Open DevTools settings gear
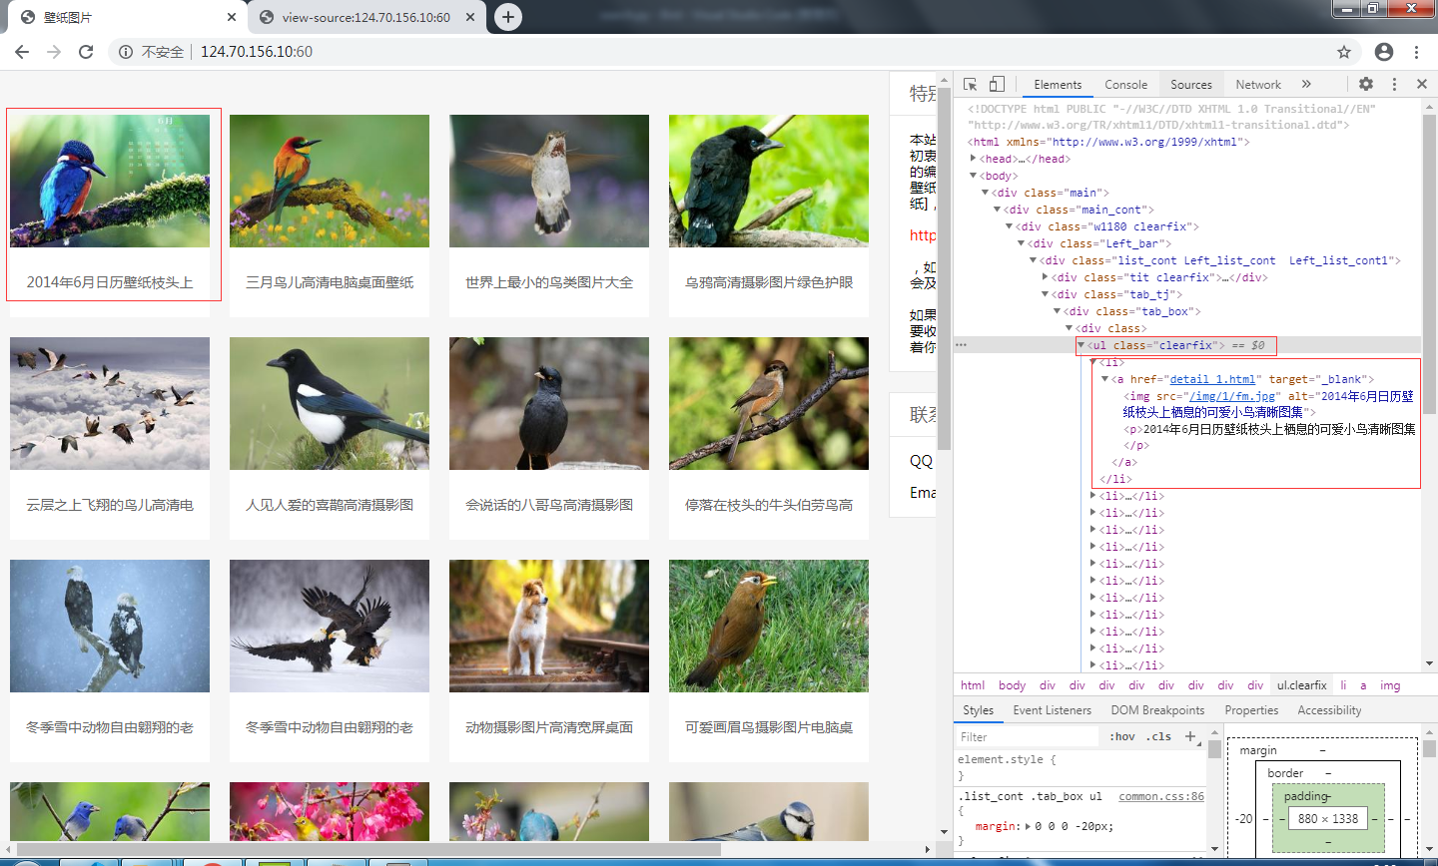 (1366, 85)
